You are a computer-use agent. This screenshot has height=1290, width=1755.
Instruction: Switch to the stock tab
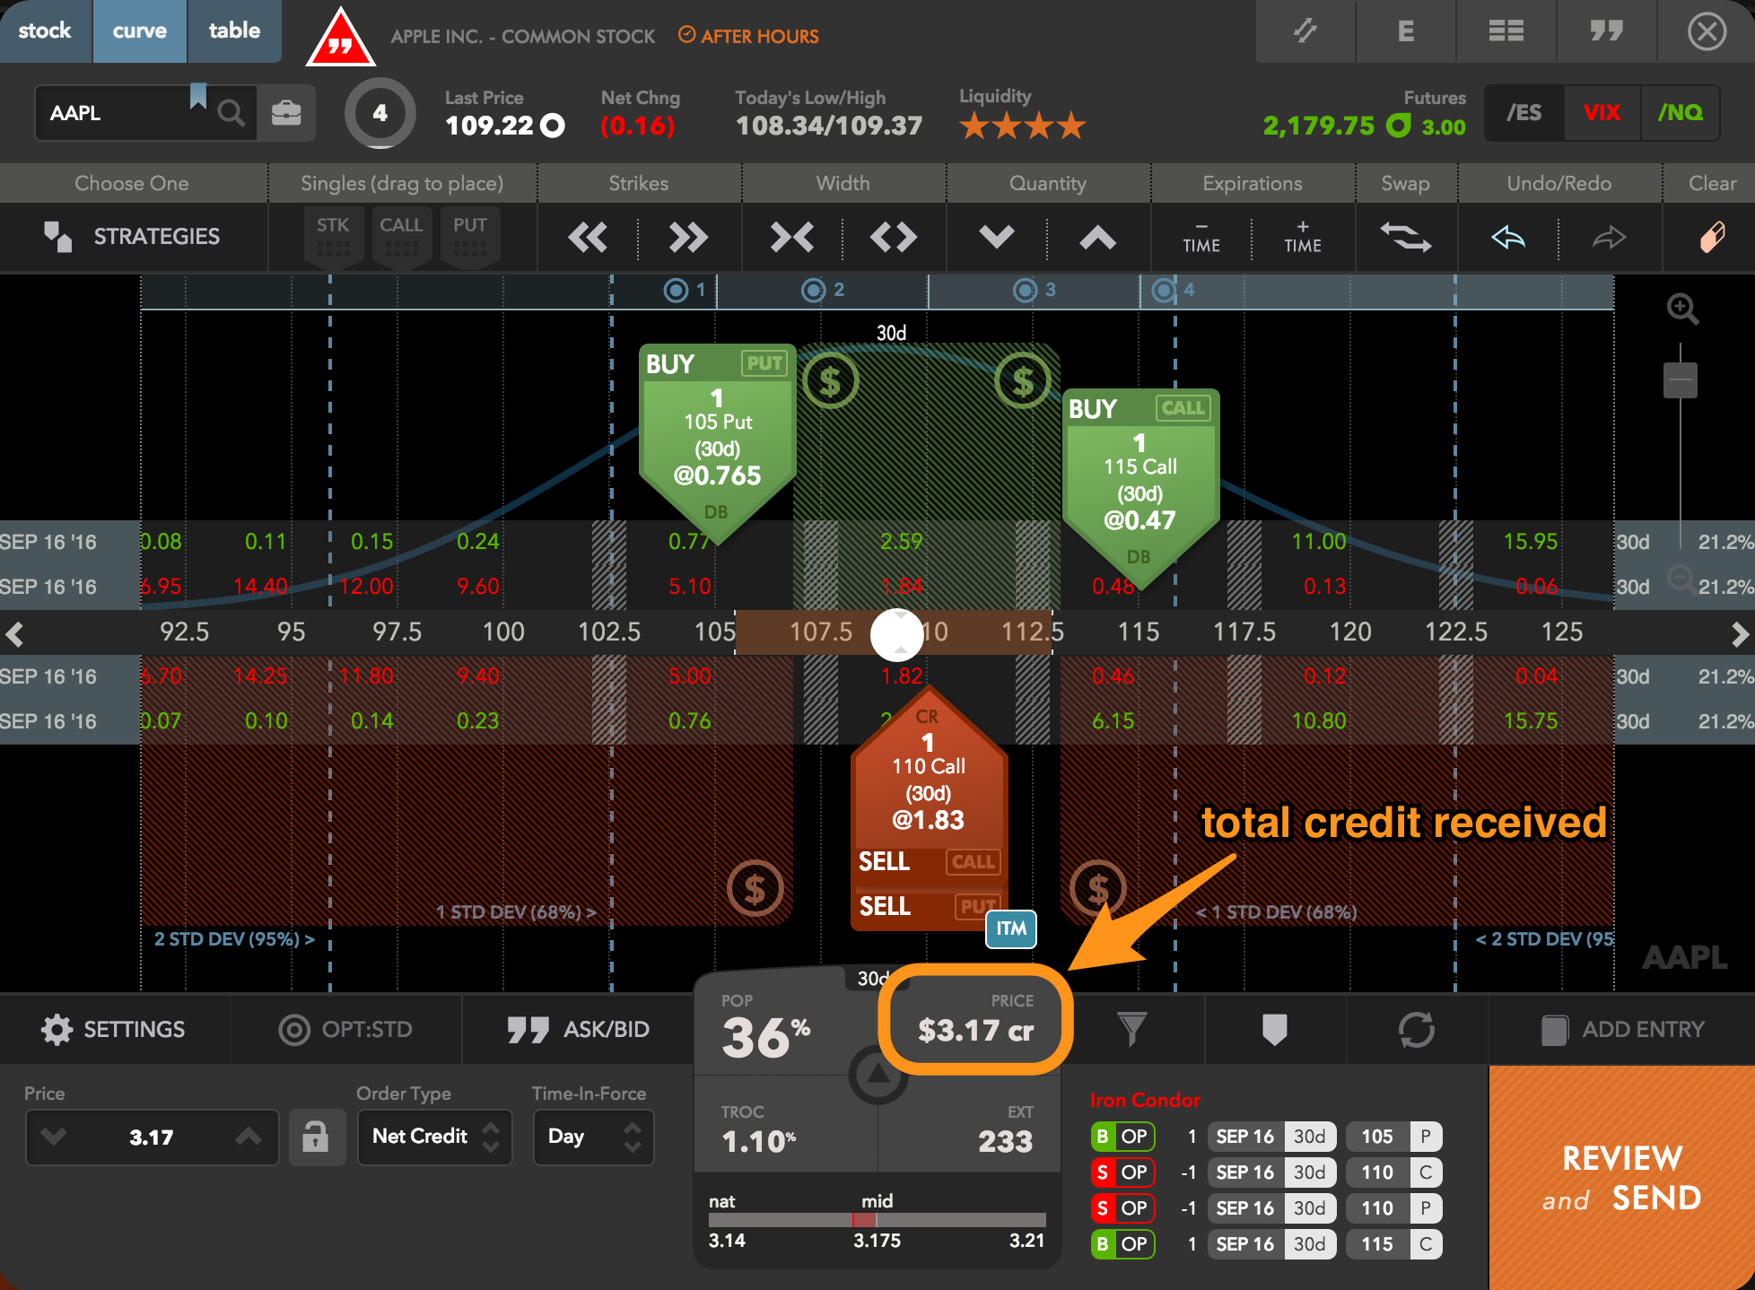(45, 31)
